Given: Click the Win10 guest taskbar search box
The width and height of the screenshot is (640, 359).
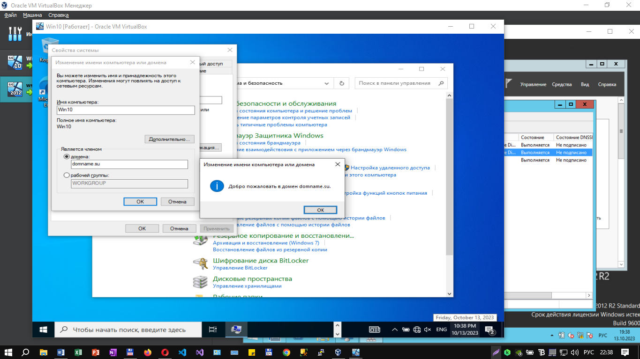Looking at the screenshot, I should 128,330.
